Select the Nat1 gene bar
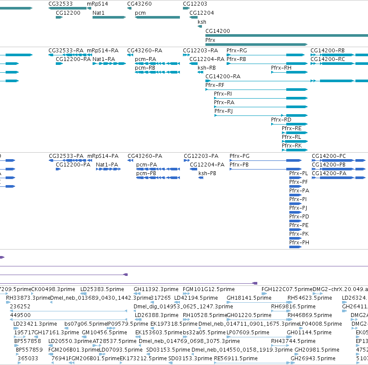This screenshot has width=368, height=365. click(109, 17)
